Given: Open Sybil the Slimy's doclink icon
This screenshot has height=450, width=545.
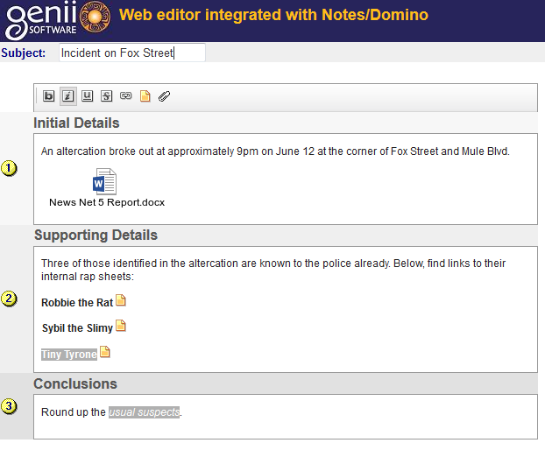Looking at the screenshot, I should point(121,327).
